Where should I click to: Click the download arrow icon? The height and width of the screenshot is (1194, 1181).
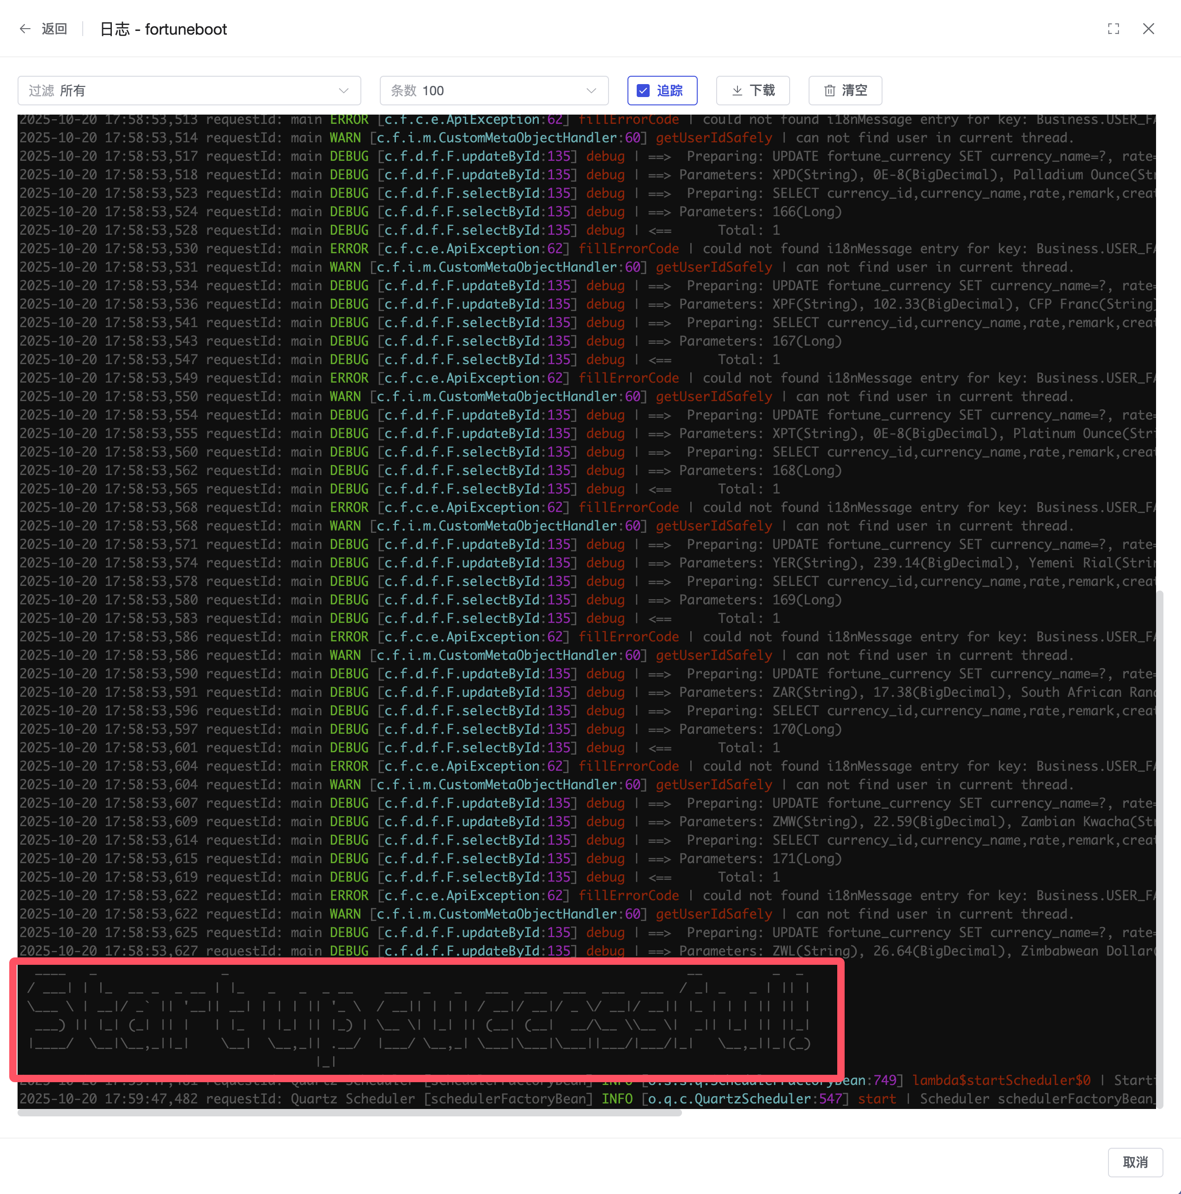click(x=737, y=91)
